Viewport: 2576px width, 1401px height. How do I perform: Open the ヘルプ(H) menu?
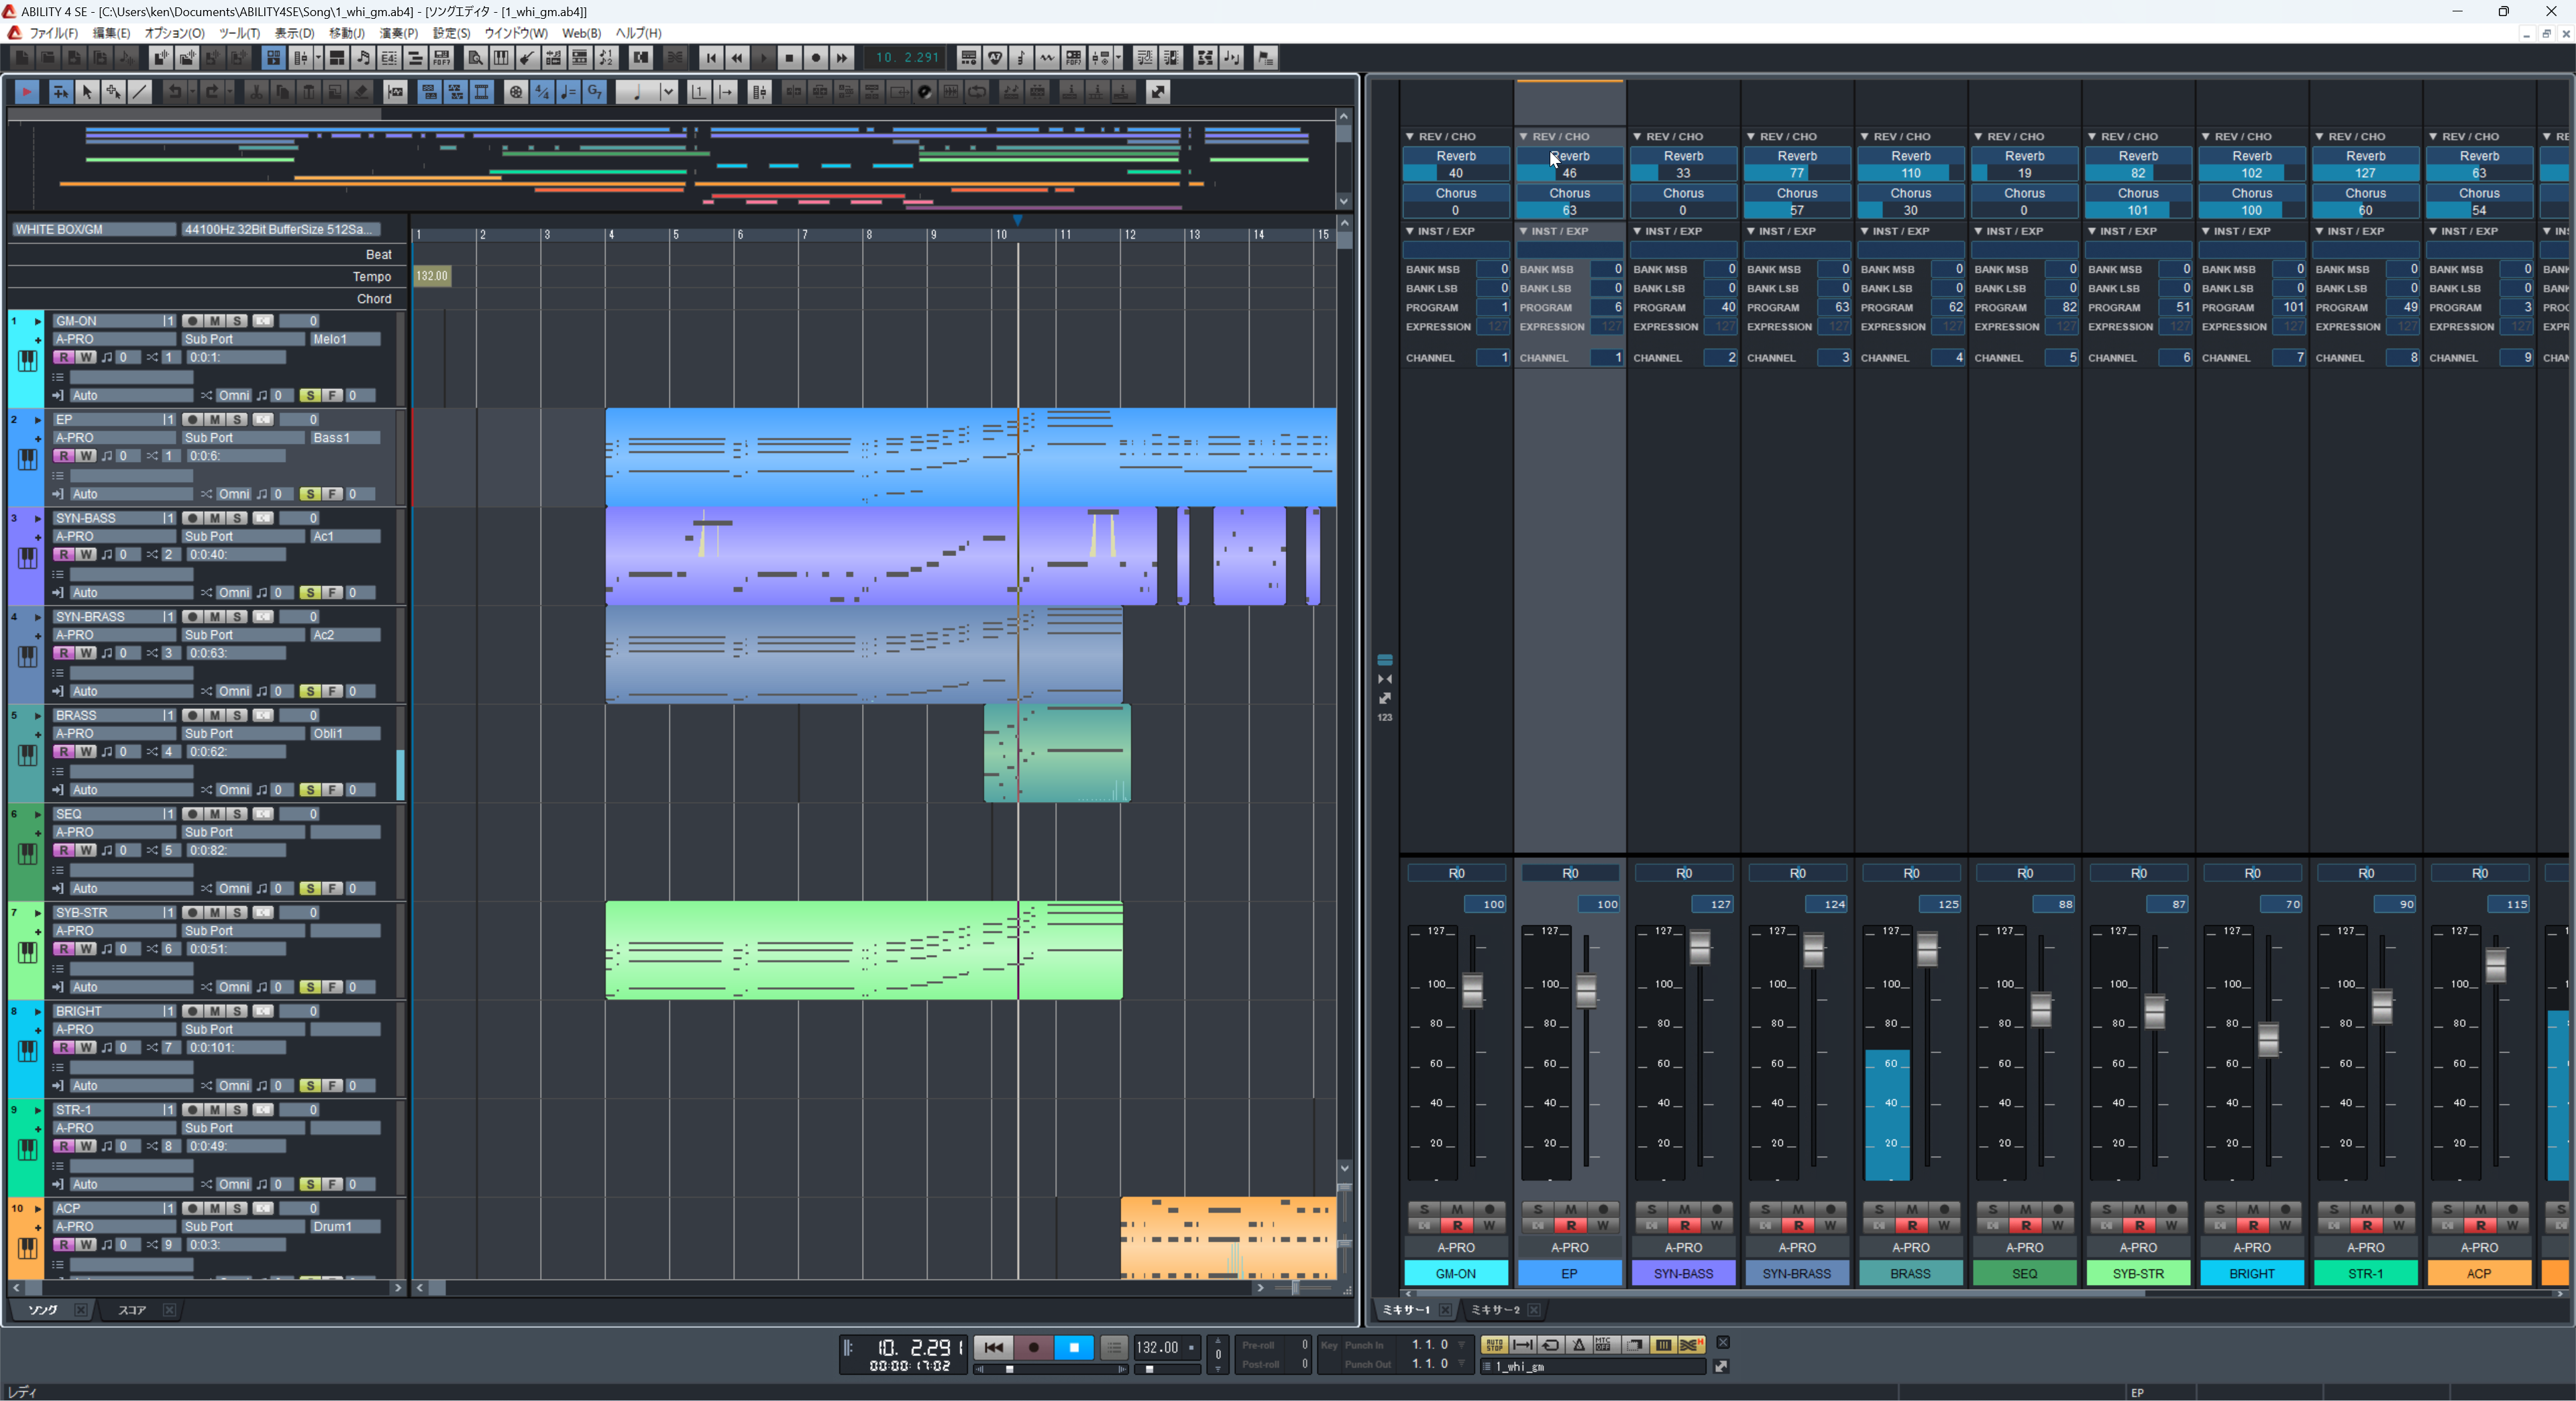[638, 33]
